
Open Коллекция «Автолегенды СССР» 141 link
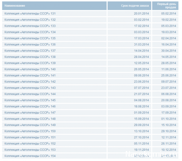pyautogui.click(x=30, y=76)
